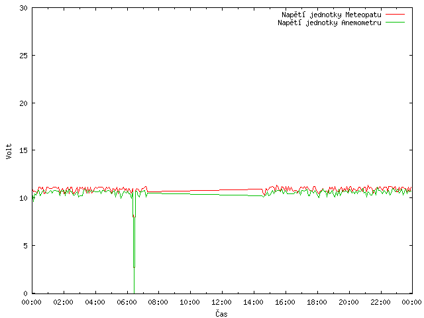Click the y-axis value 10
This screenshot has width=424, height=318.
click(x=24, y=198)
